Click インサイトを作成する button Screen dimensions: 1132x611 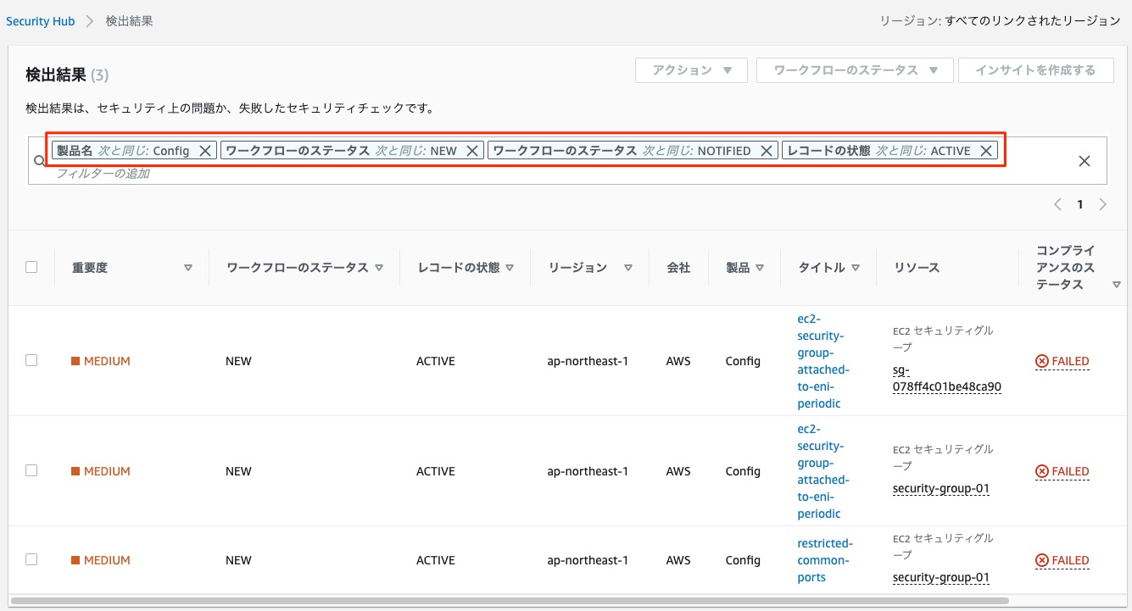[1035, 70]
